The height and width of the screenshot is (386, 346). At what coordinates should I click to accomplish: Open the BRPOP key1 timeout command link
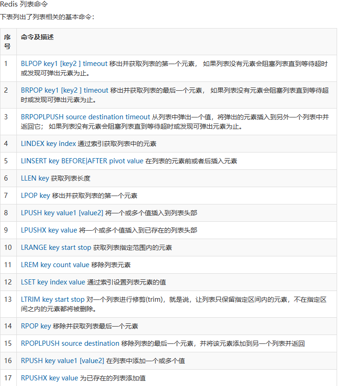point(64,90)
